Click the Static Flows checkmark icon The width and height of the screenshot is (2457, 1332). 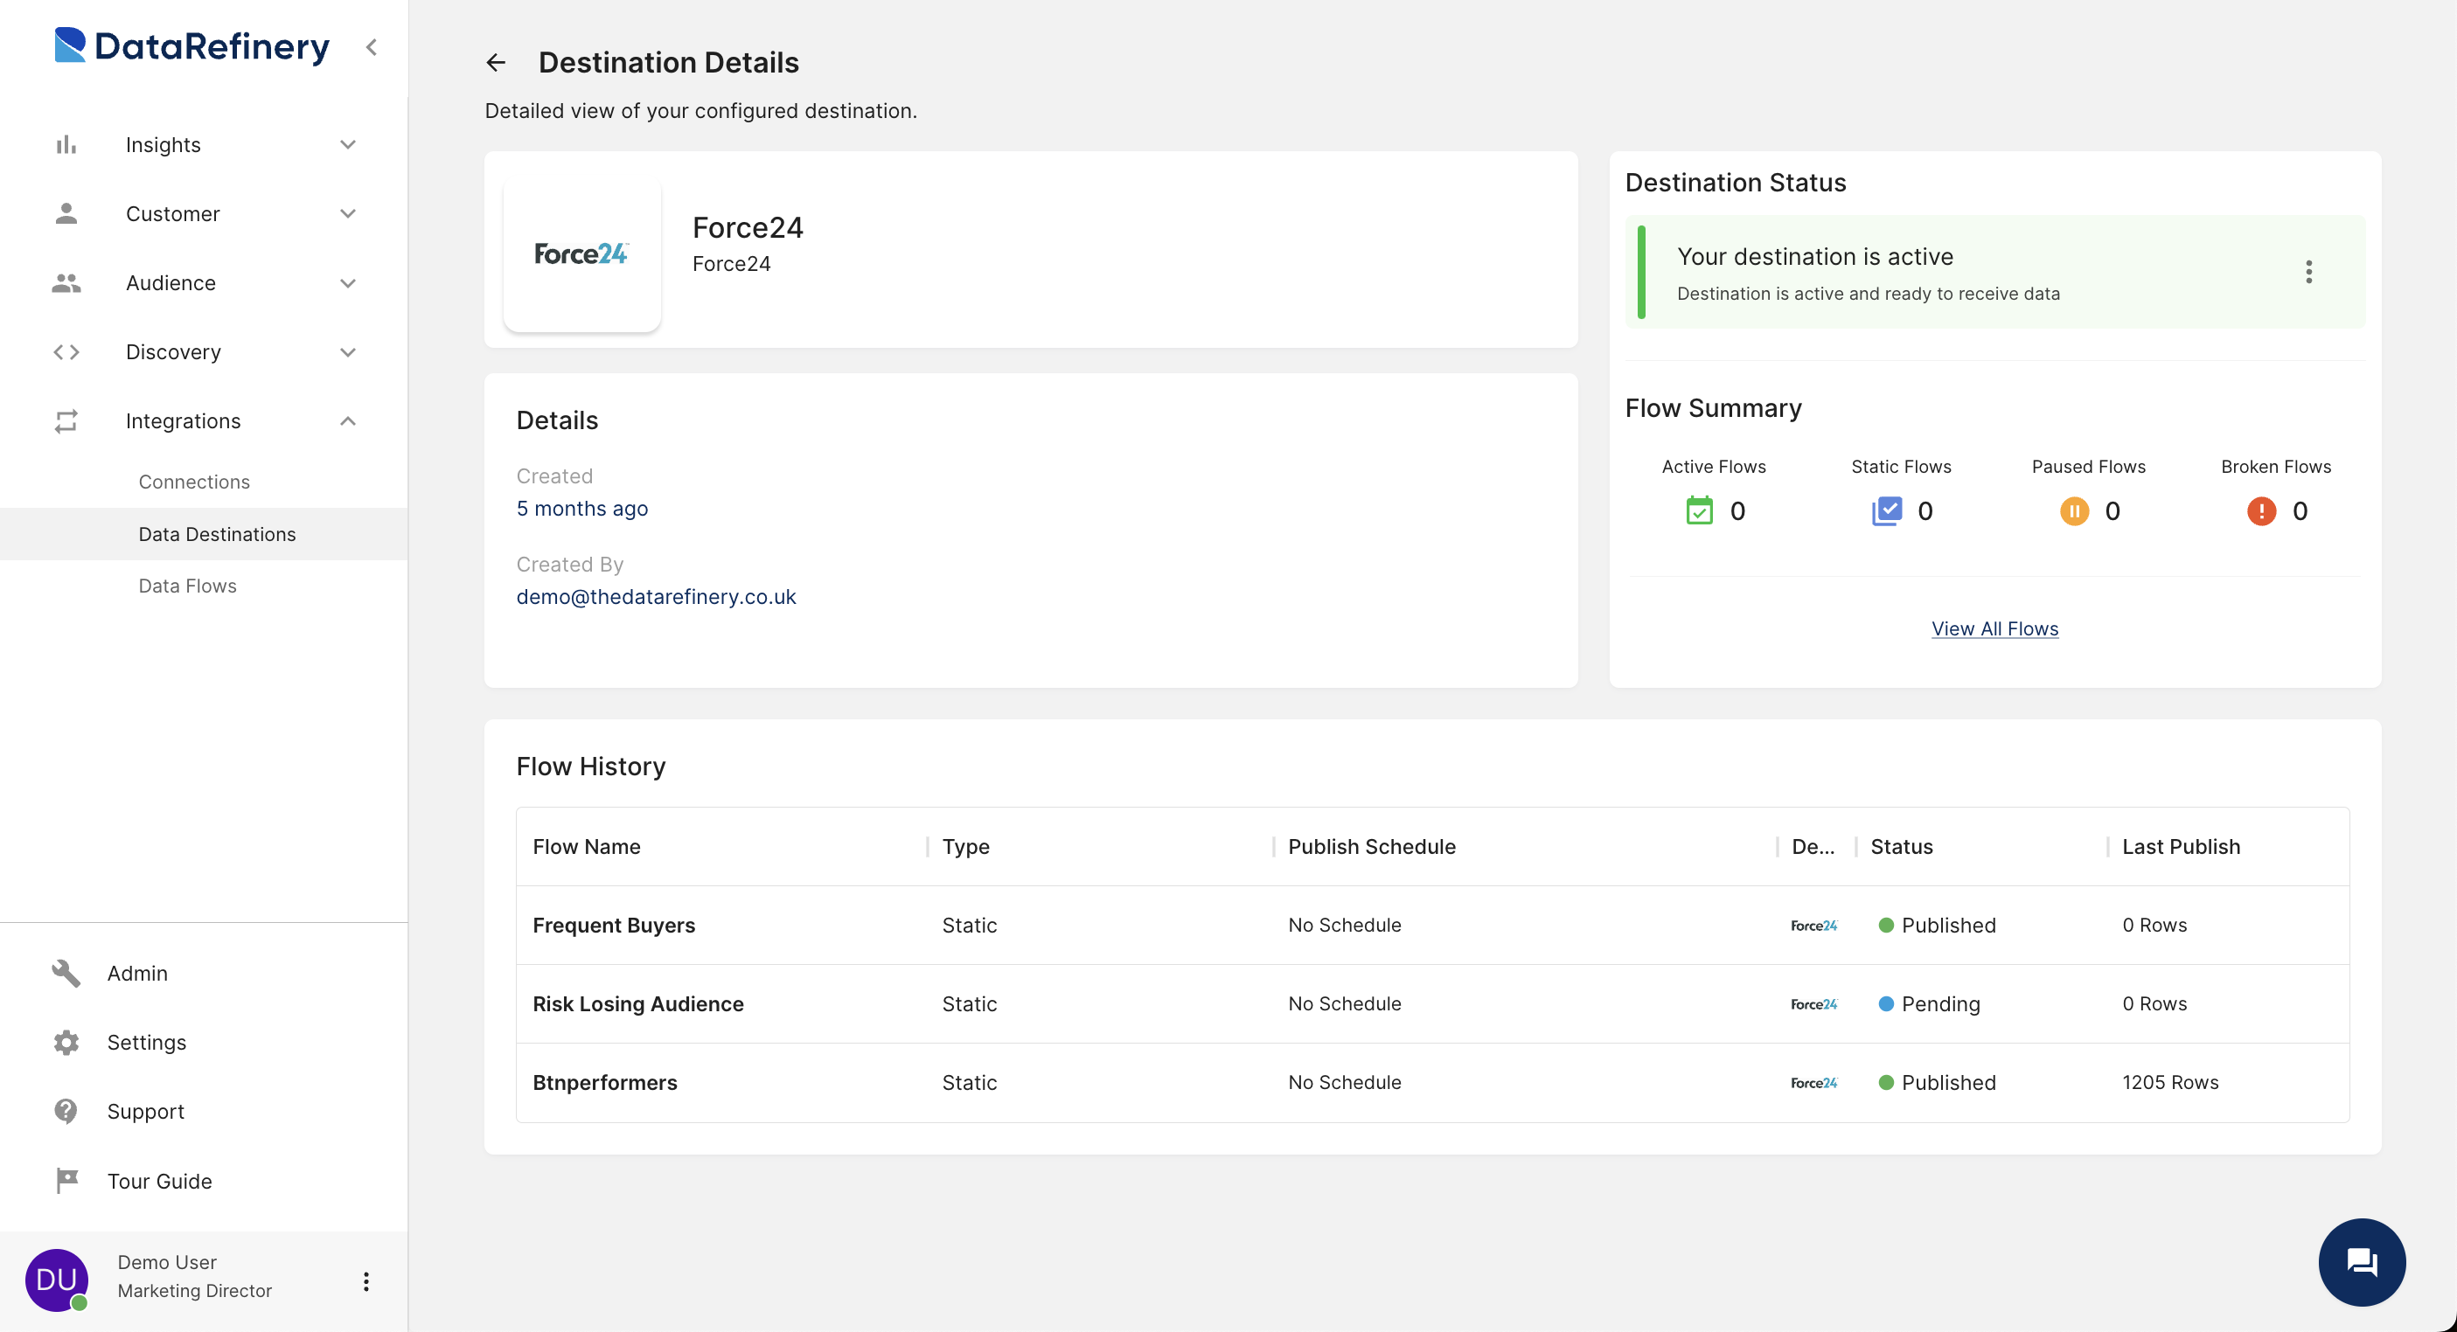tap(1886, 511)
